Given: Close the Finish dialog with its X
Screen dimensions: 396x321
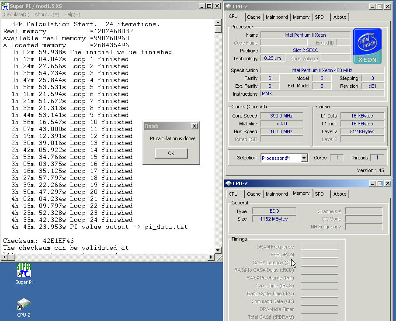Looking at the screenshot, I should tap(194, 126).
